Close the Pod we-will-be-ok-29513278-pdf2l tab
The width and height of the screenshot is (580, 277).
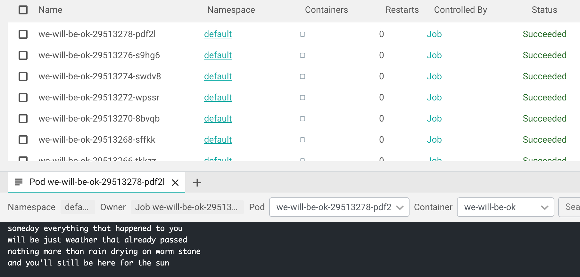point(175,183)
